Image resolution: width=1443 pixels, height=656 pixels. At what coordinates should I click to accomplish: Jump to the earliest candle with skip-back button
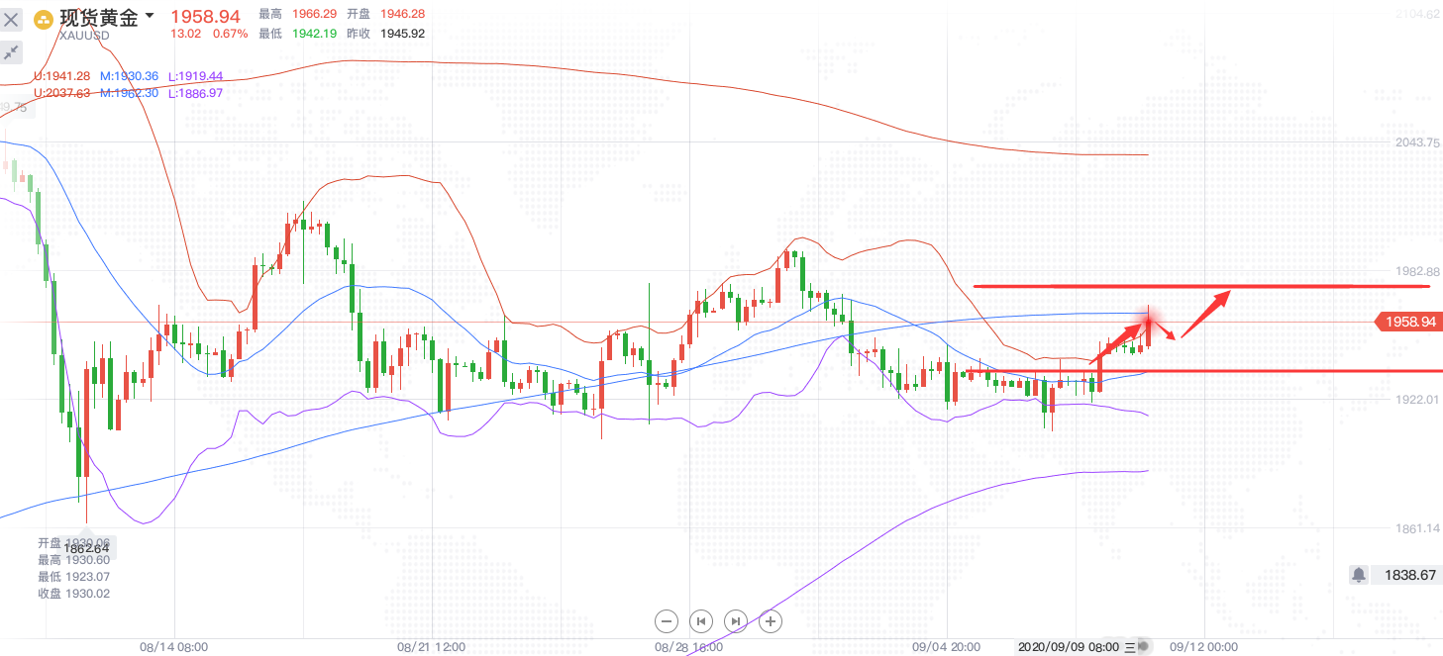[701, 621]
